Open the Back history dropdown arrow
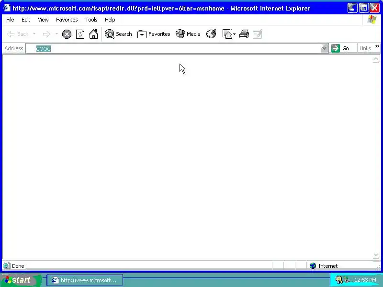 [34, 33]
